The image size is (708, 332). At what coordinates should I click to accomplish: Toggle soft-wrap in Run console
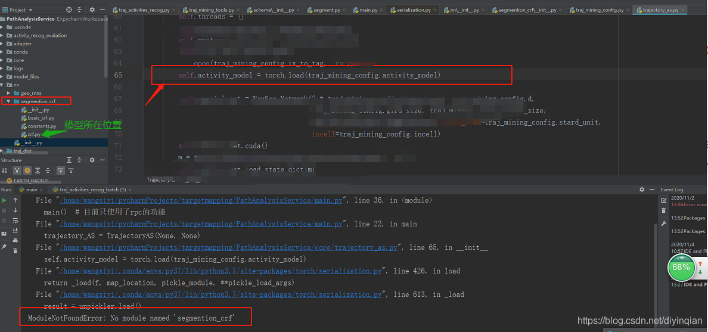point(15,221)
